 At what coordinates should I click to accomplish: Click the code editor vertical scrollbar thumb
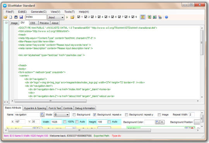click(x=202, y=42)
